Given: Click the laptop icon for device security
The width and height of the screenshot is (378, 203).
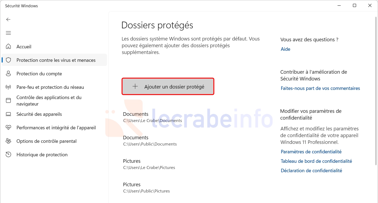Looking at the screenshot, I should point(8,114).
